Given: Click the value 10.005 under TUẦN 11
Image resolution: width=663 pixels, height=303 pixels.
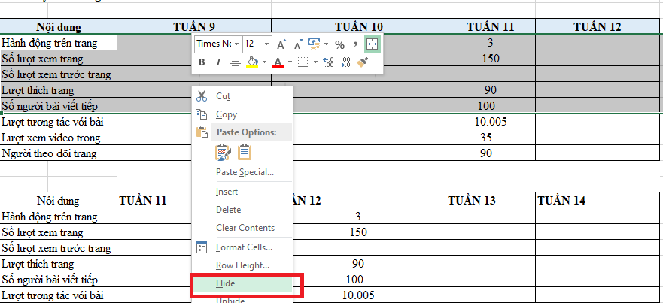Looking at the screenshot, I should pos(491,122).
